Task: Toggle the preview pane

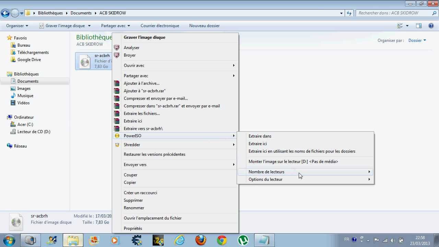Action: tap(419, 26)
